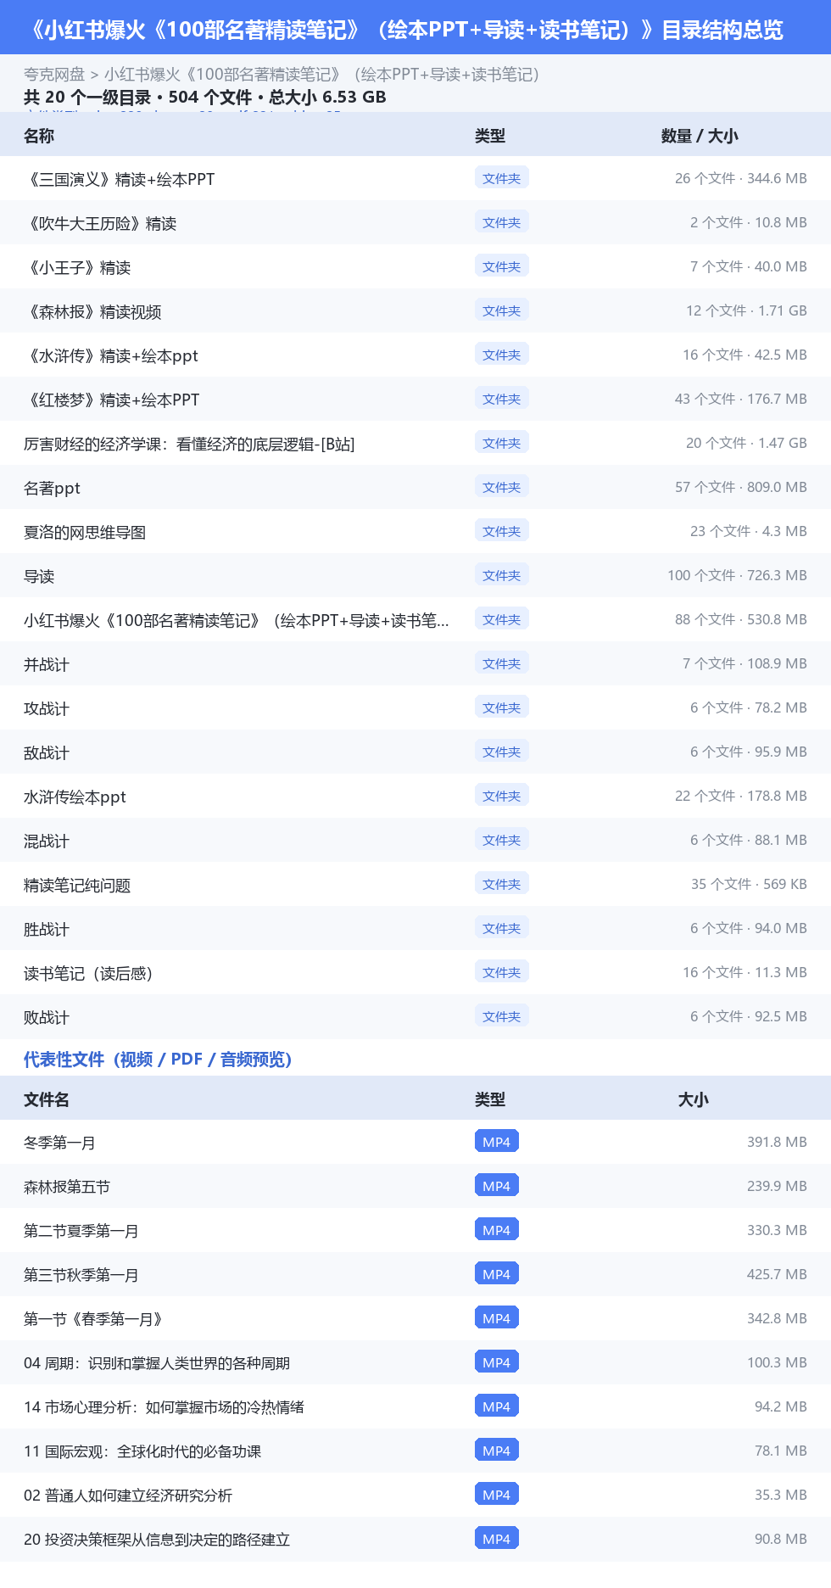Select size cell 12 个文件 · 1.71 GB
The image size is (831, 1588).
[746, 310]
